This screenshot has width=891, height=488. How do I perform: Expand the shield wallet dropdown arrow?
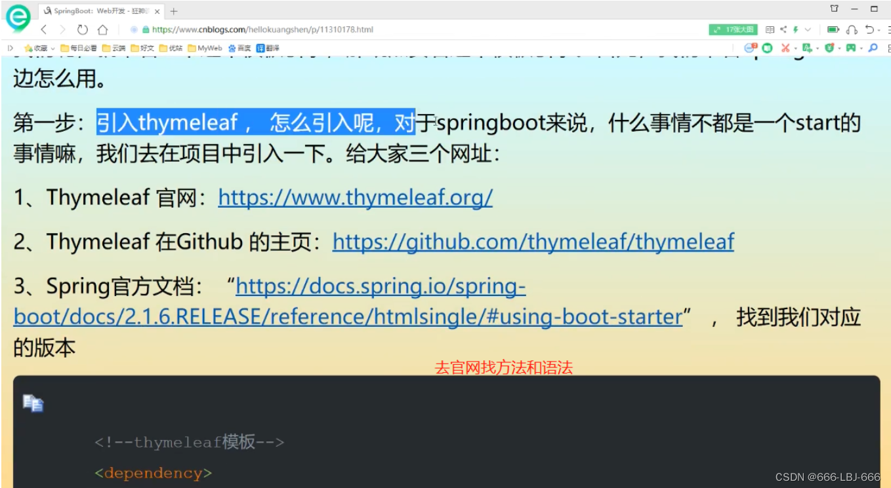[839, 48]
